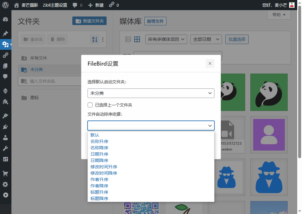Viewport: 302px width, 214px height.
Task: Open the comments bubble in admin bar
Action: (x=75, y=5)
